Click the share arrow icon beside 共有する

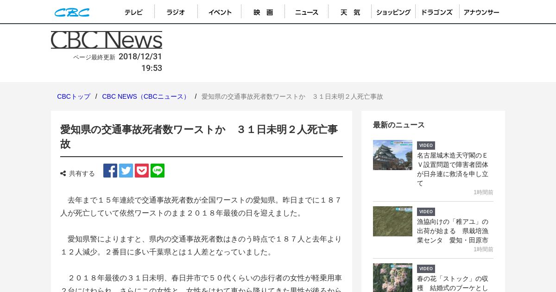click(63, 174)
